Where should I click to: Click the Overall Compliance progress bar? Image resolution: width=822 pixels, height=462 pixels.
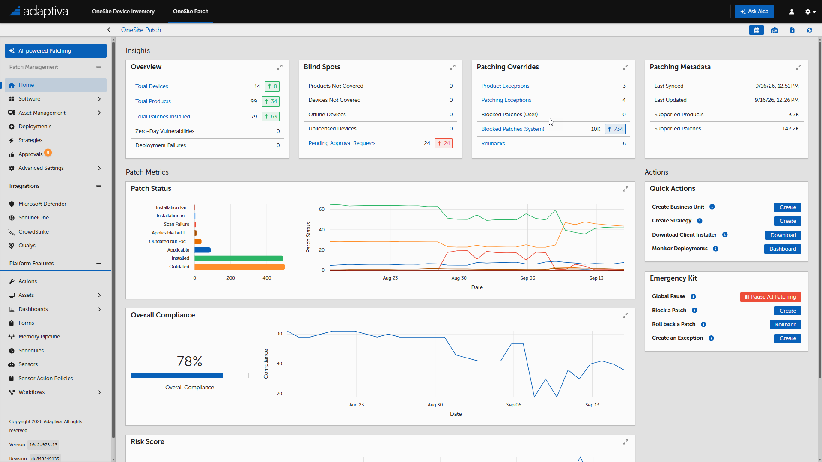(x=190, y=376)
